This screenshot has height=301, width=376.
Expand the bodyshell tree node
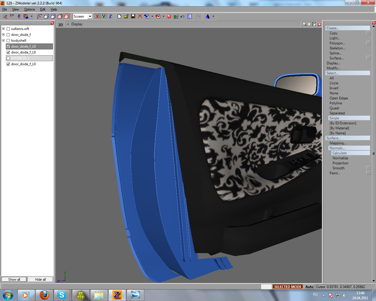coord(4,41)
